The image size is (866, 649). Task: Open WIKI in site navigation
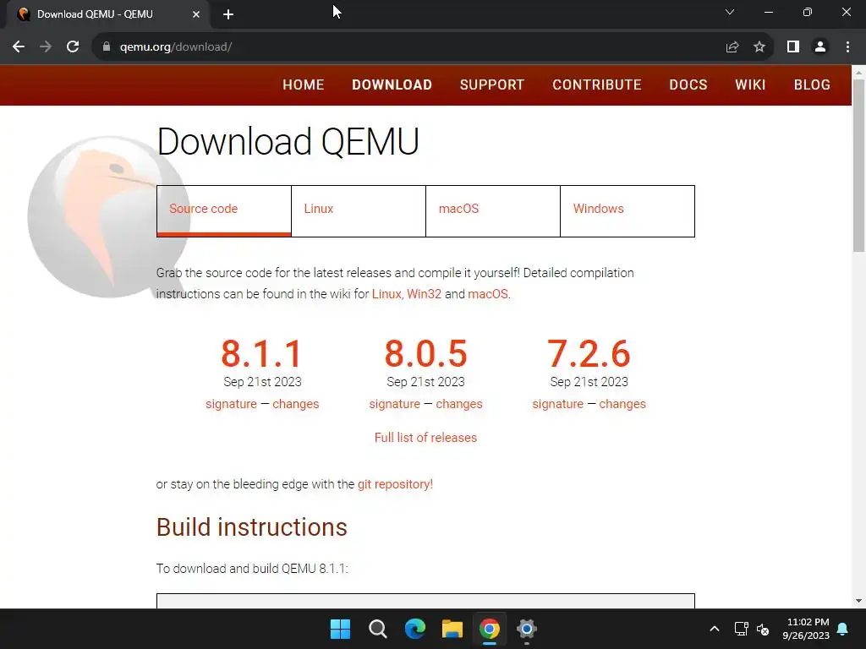(750, 85)
